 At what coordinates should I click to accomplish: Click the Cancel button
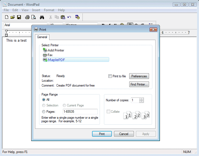point(124,134)
